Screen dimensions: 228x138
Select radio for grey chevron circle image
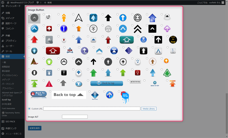pos(29,14)
